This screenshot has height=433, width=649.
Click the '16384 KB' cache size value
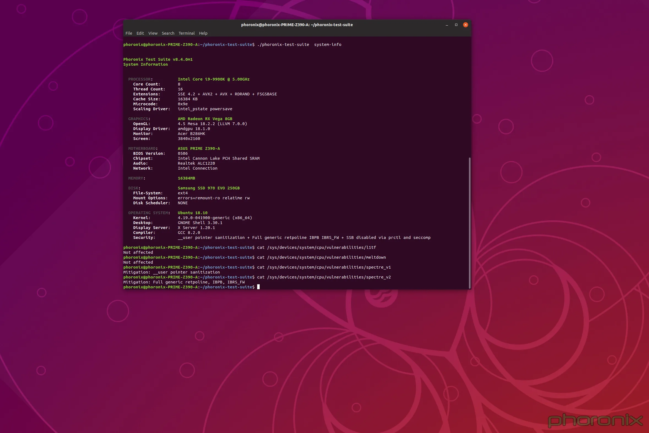[188, 99]
